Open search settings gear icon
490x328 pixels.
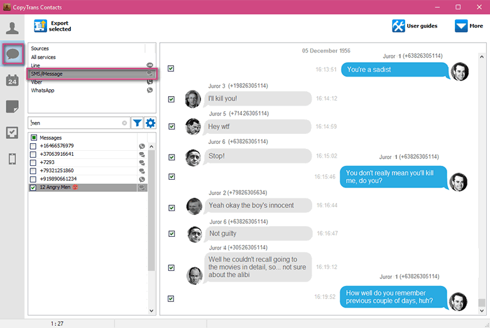click(x=150, y=123)
